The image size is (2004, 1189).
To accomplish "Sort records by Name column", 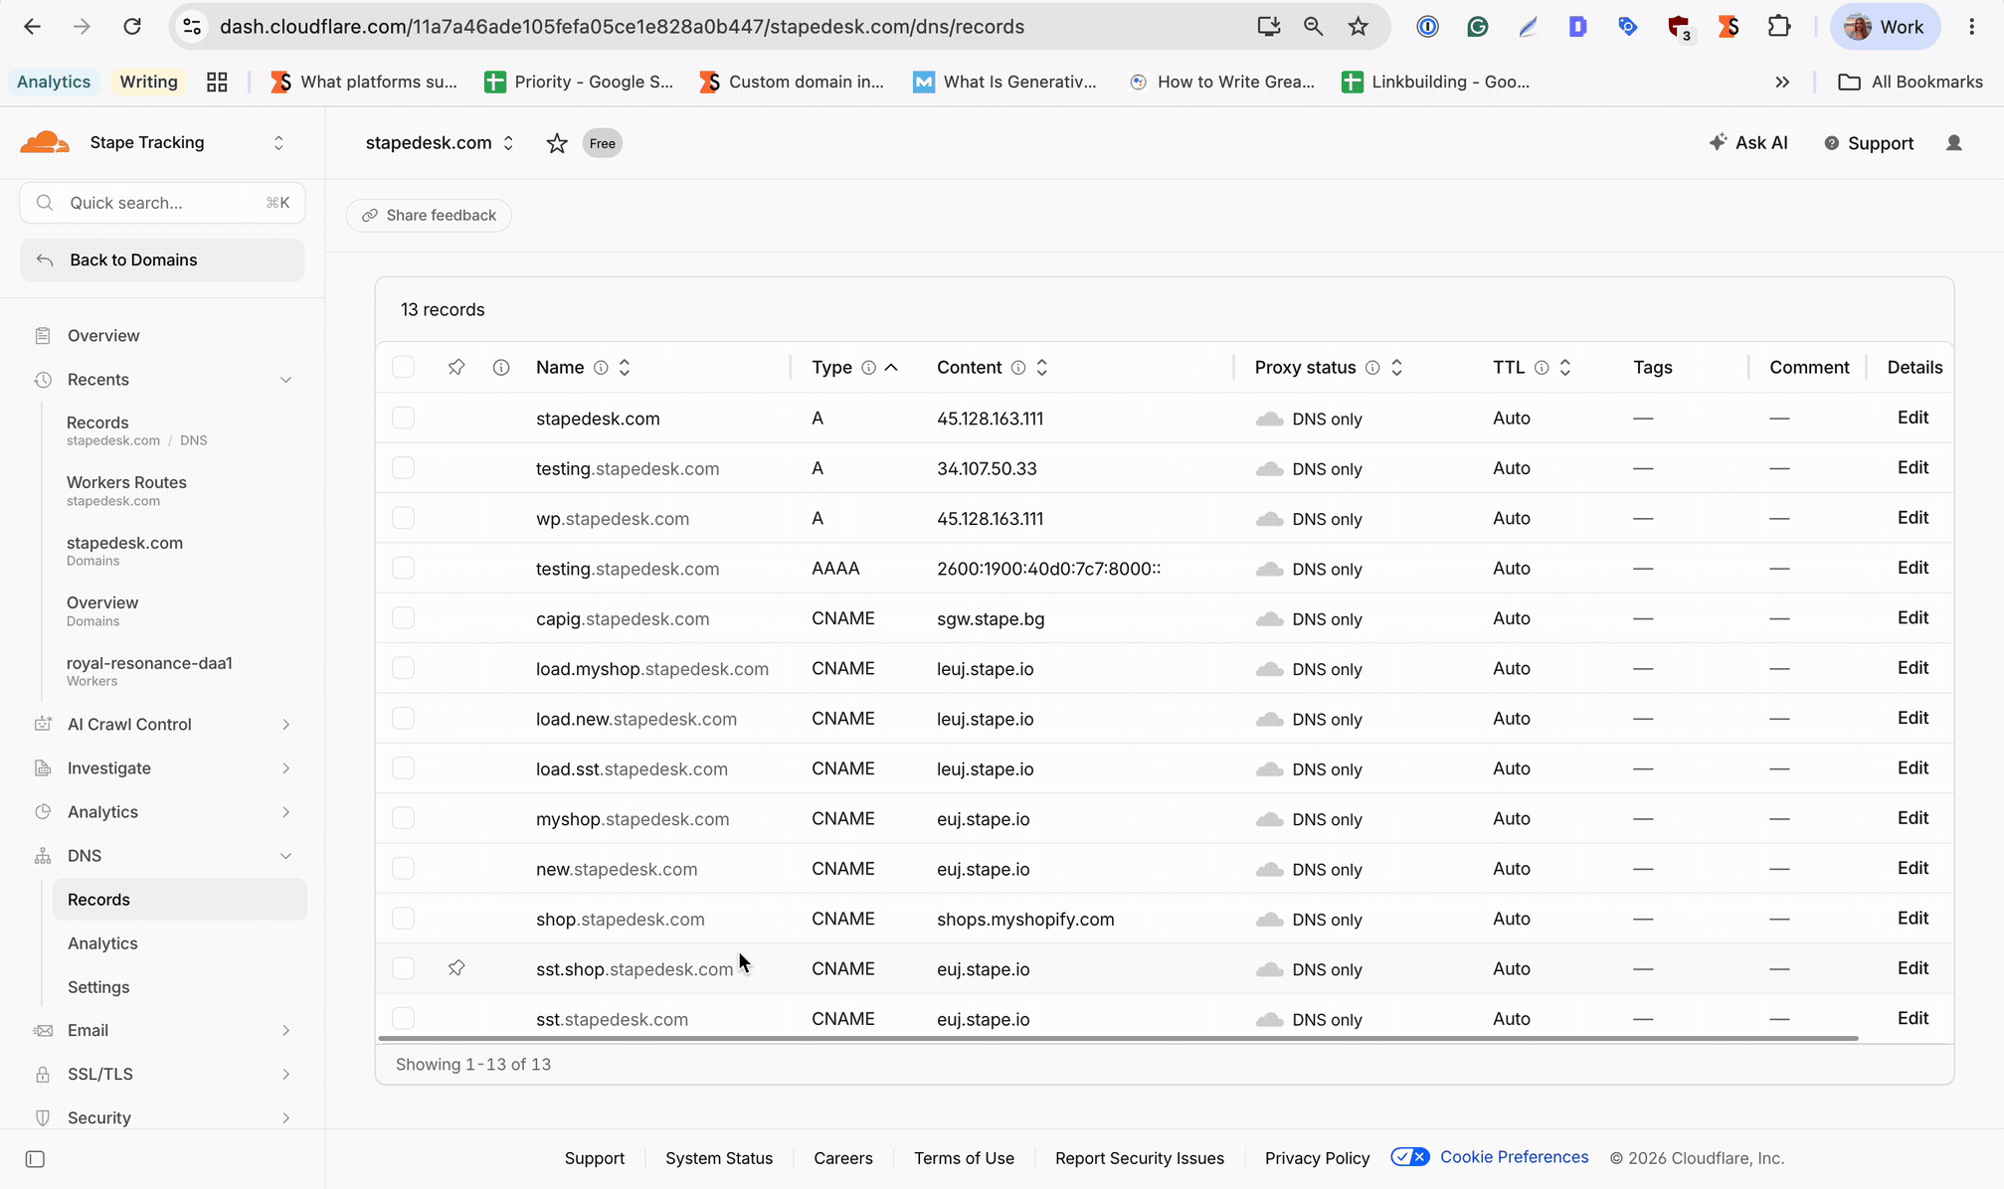I will coord(625,368).
